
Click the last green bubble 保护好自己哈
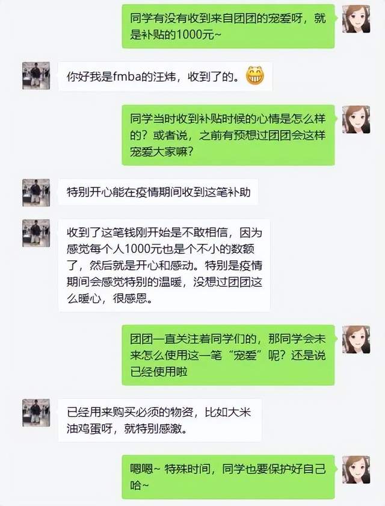pyautogui.click(x=228, y=477)
